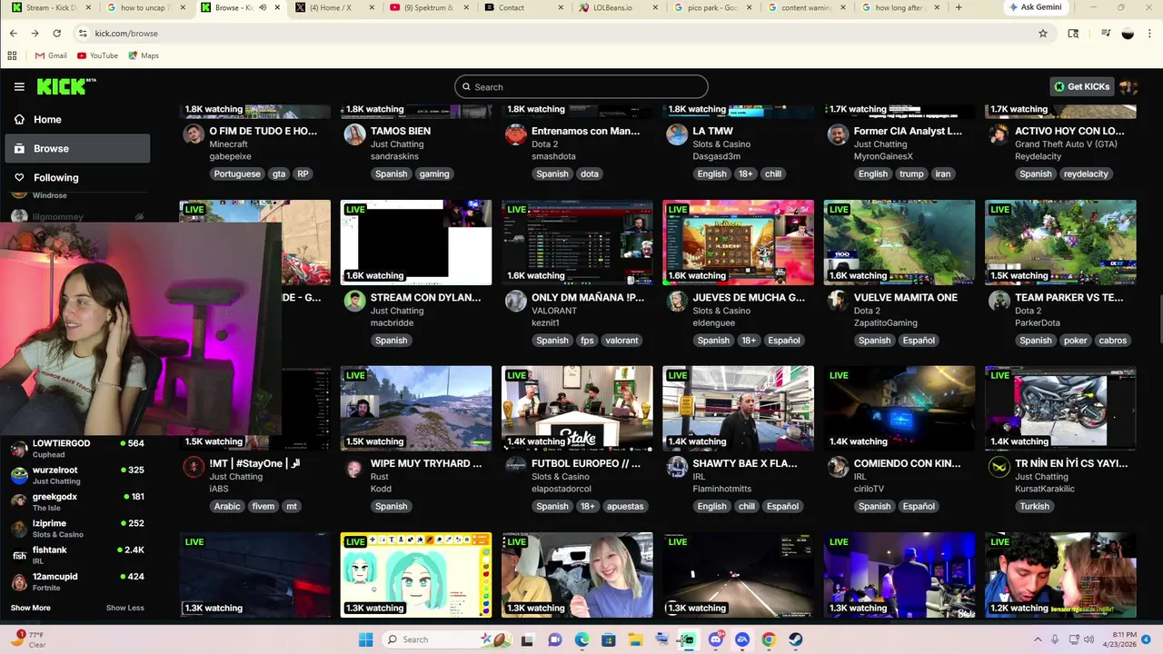1163x654 pixels.
Task: Select the trump tag under MyronGainesX
Action: [x=911, y=173]
